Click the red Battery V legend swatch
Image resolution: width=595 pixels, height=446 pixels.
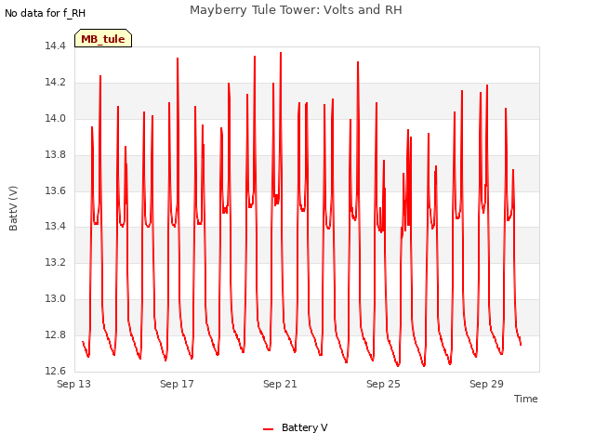point(269,429)
